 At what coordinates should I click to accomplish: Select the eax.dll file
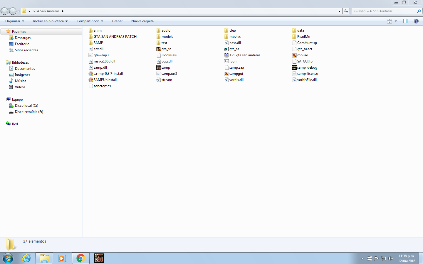96,49
